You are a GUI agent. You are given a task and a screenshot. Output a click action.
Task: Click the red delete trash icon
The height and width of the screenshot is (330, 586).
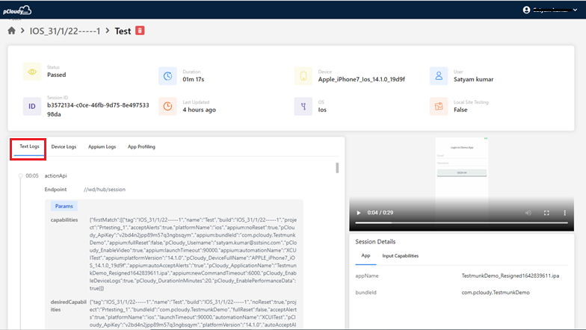[141, 31]
